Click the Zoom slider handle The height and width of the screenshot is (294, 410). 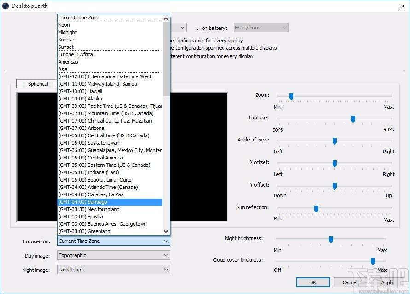click(x=291, y=96)
